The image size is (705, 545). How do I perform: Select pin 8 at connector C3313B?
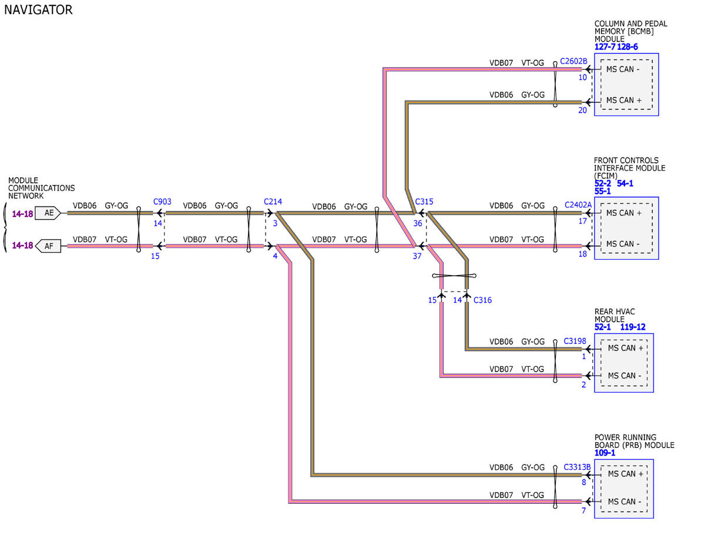click(x=584, y=483)
